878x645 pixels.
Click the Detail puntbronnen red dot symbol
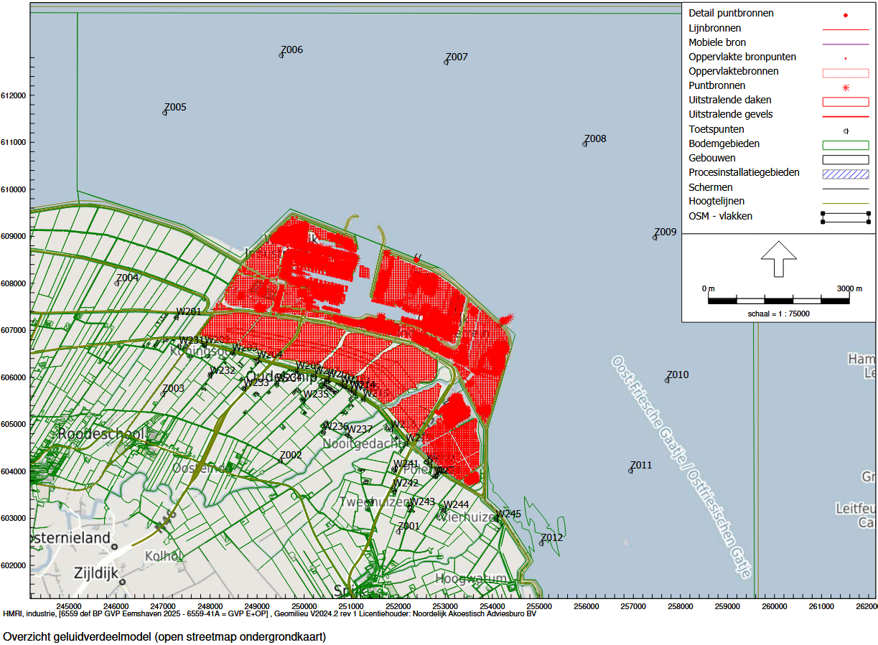pyautogui.click(x=845, y=15)
